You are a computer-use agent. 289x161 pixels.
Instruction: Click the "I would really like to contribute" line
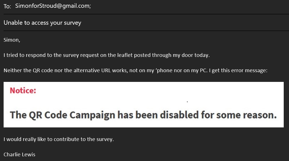click(59, 139)
